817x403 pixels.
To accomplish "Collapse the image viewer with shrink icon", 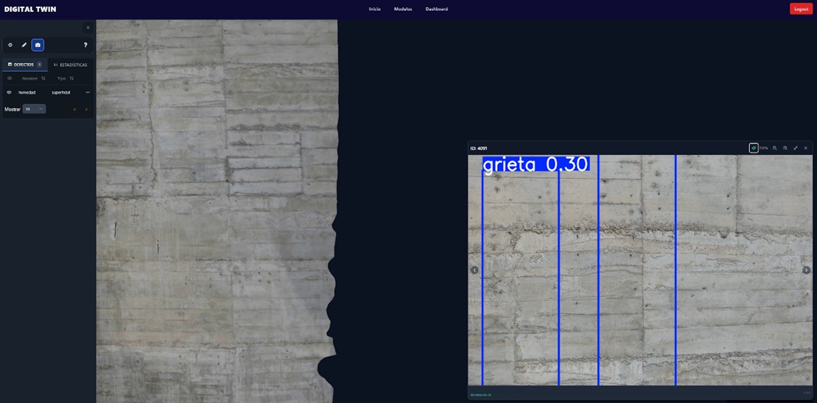I will point(795,148).
